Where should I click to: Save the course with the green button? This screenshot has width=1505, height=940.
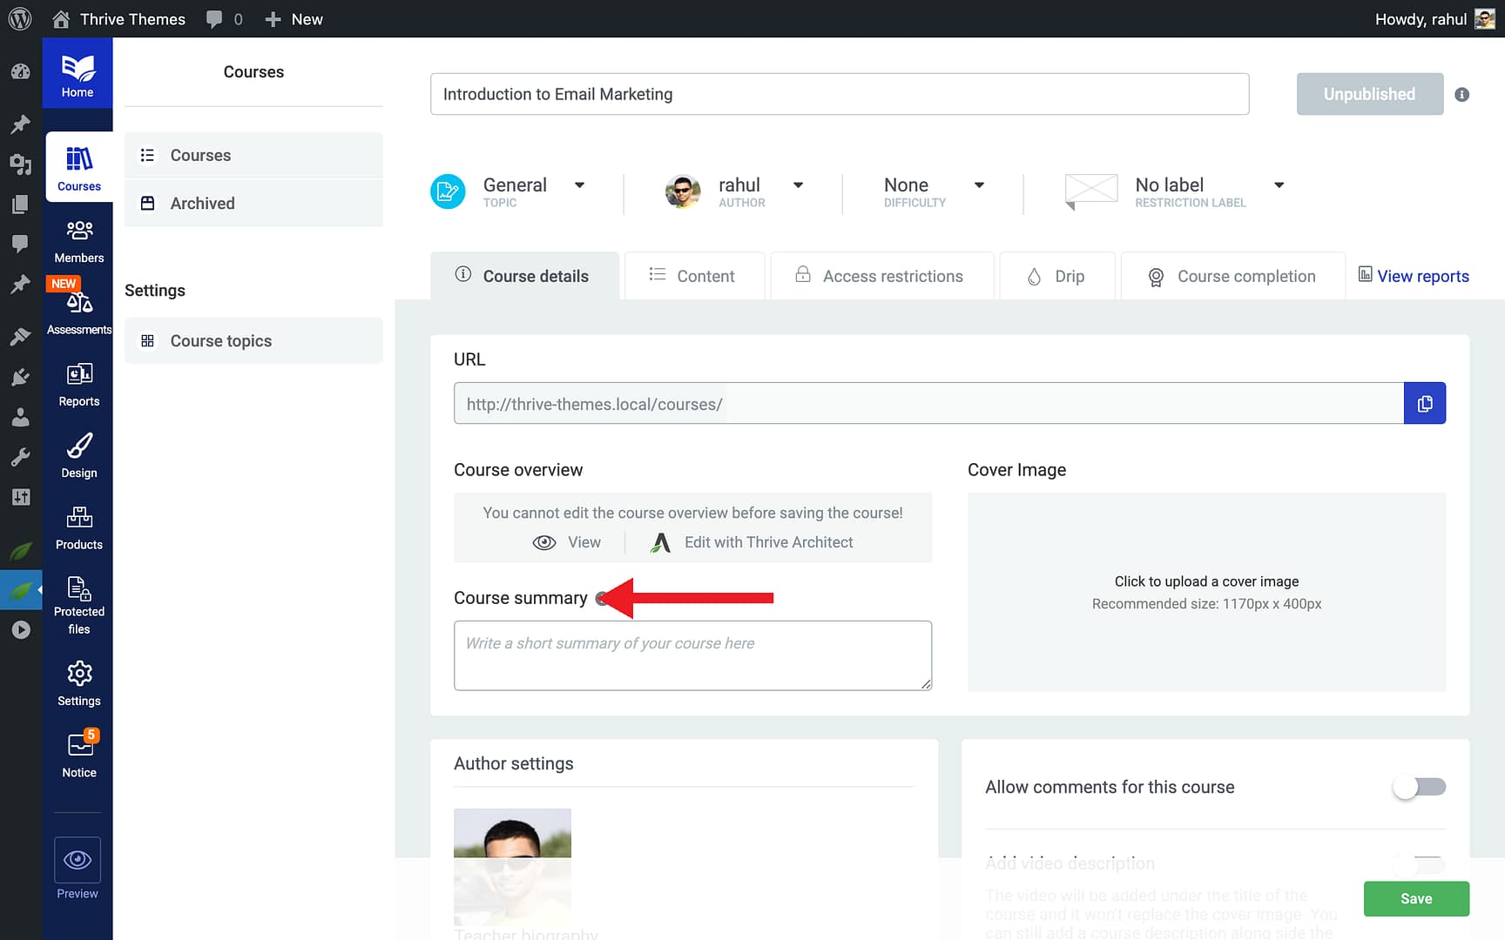point(1416,898)
